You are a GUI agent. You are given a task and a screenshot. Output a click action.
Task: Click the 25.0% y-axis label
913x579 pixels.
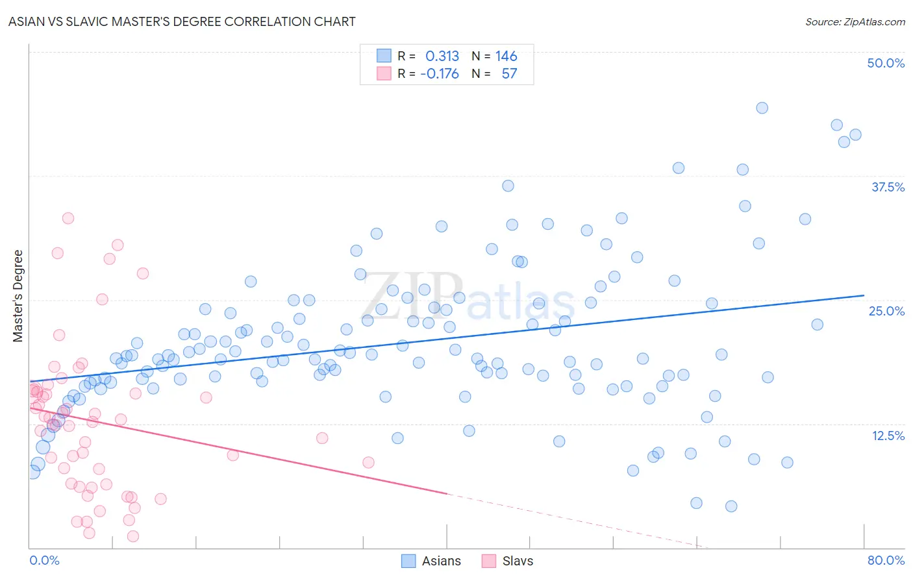point(886,311)
